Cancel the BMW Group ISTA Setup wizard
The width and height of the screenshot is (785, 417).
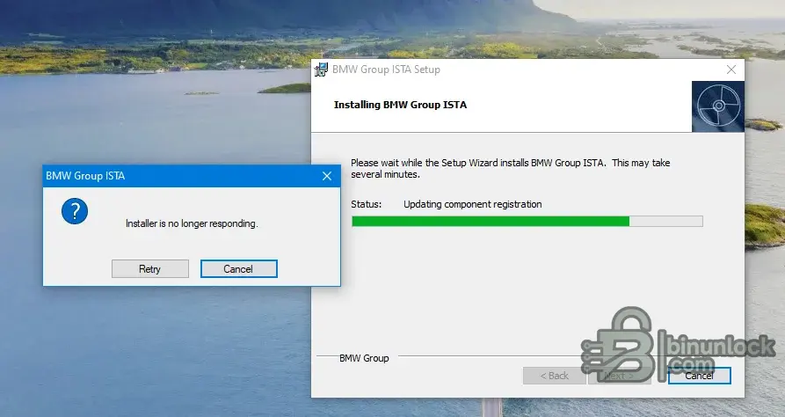pos(700,376)
